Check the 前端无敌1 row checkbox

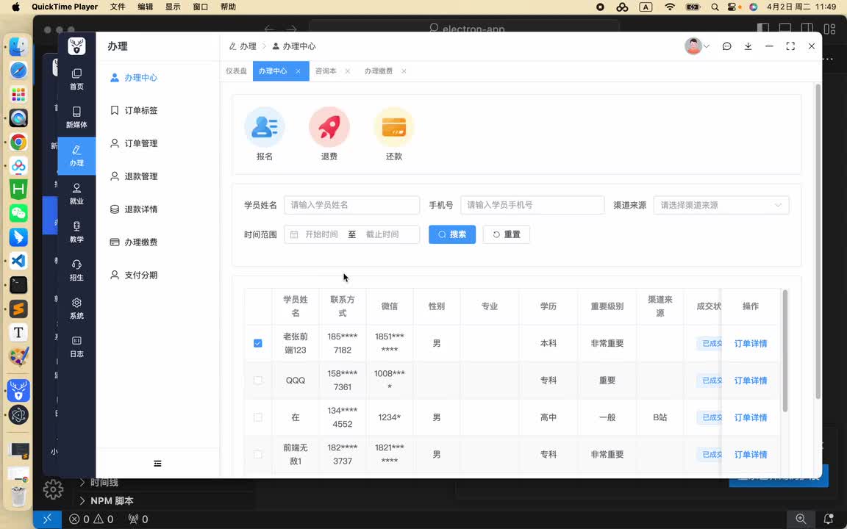pyautogui.click(x=257, y=455)
